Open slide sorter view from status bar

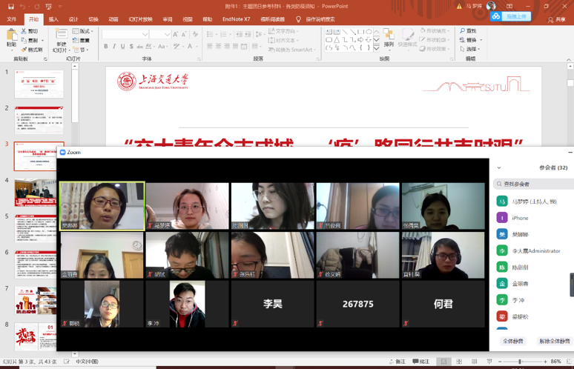coord(458,362)
